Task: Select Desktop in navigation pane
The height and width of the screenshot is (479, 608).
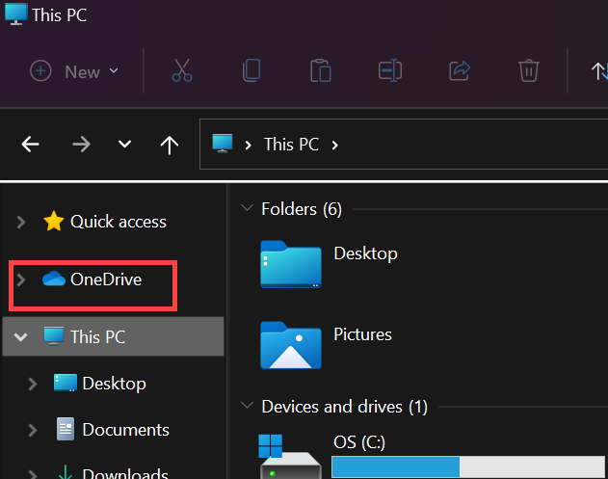Action: [115, 384]
